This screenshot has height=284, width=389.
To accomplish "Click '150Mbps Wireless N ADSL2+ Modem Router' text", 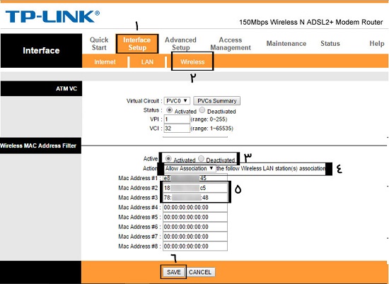I will pos(311,23).
